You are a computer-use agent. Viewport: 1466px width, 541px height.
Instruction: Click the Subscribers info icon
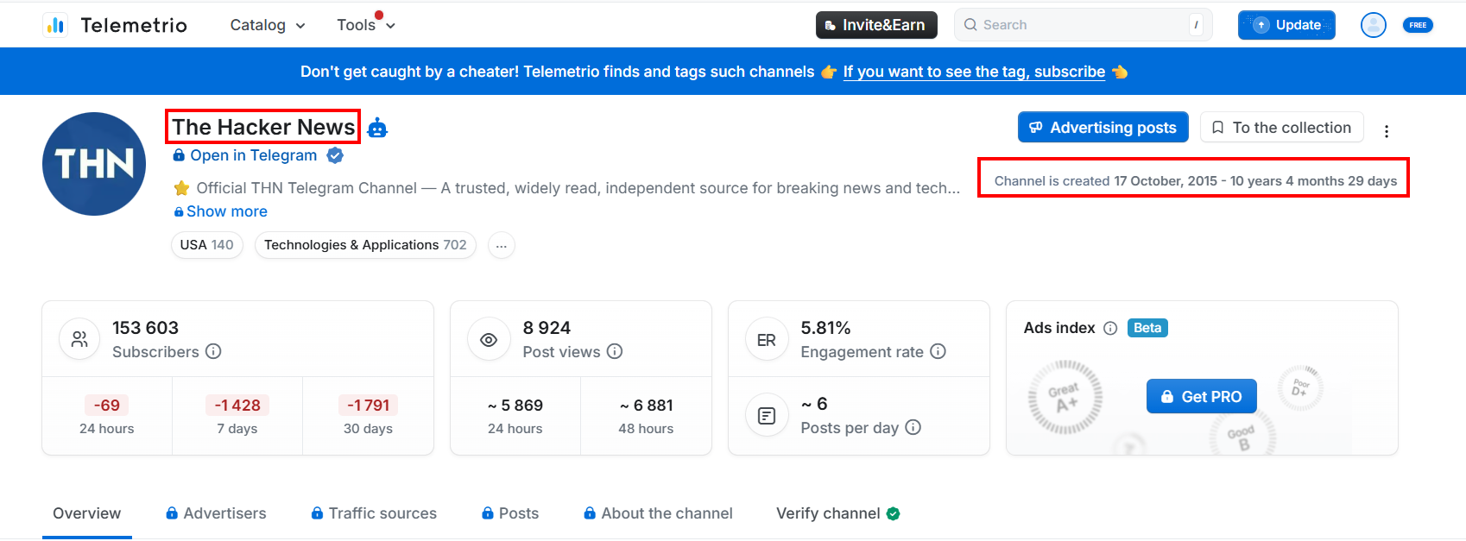[214, 352]
